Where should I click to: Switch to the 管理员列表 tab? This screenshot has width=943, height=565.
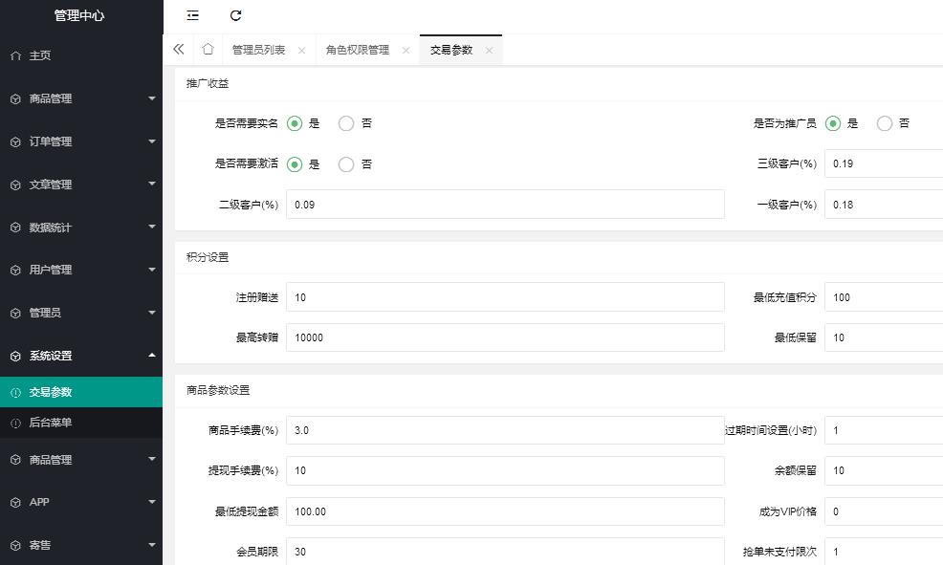258,51
